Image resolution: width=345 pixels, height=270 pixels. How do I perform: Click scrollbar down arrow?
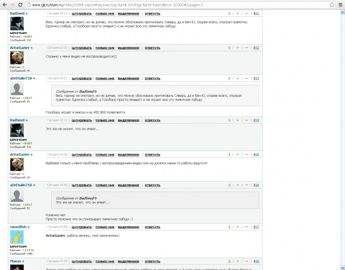[343, 268]
